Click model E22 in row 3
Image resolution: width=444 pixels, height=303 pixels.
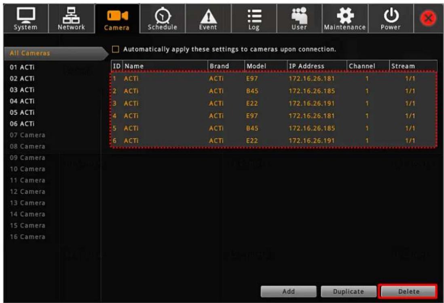tap(252, 103)
